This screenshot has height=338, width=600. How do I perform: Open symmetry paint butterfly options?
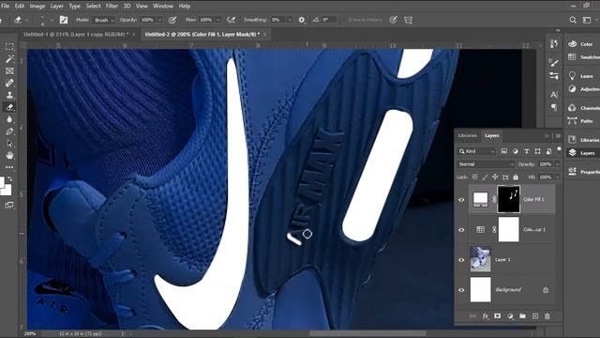(x=409, y=20)
